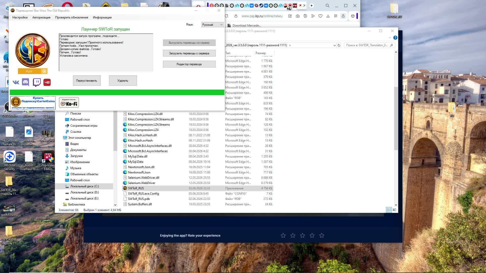Open the Редактор перевода button
The height and width of the screenshot is (273, 486).
(x=189, y=64)
